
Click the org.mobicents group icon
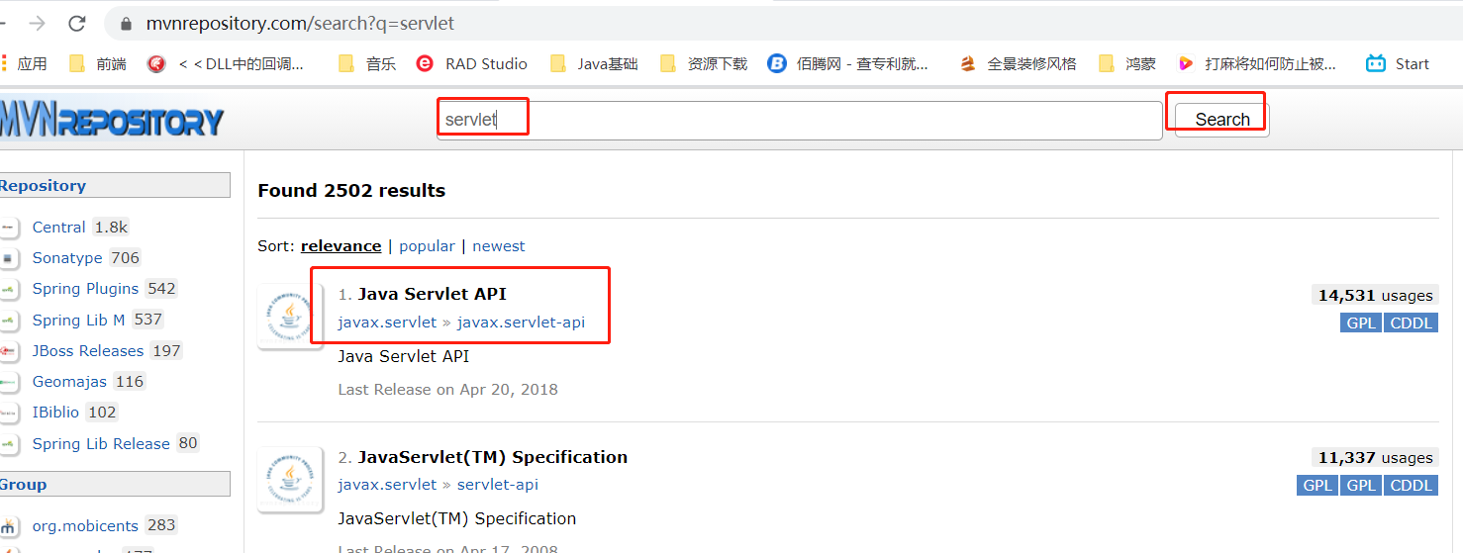click(x=8, y=526)
